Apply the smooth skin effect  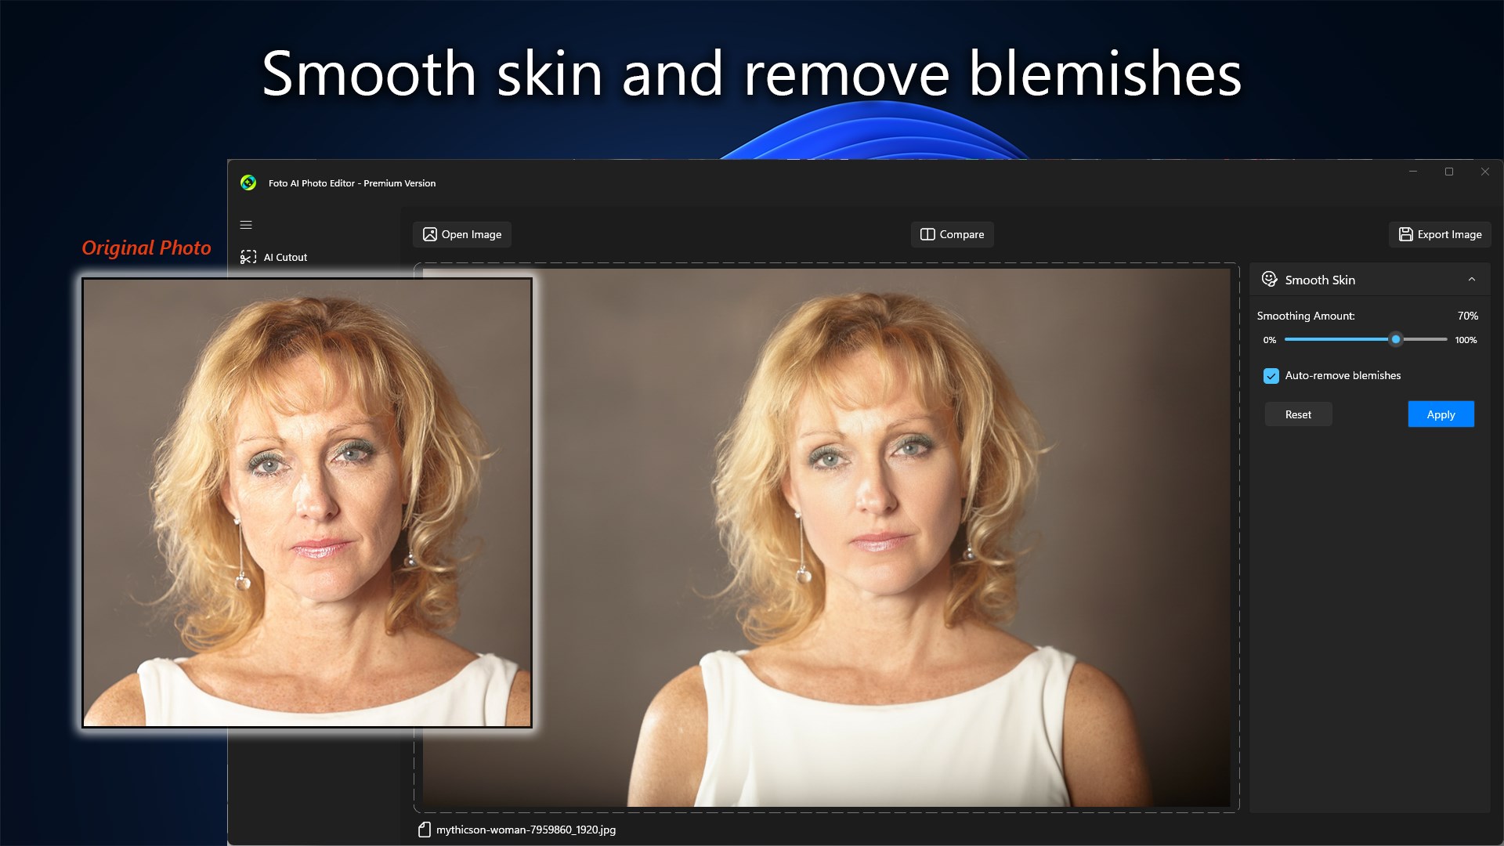click(x=1441, y=414)
